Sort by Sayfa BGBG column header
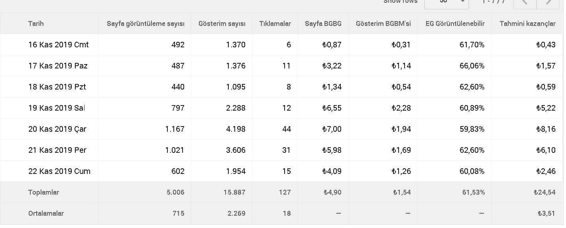The height and width of the screenshot is (228, 566). (323, 23)
